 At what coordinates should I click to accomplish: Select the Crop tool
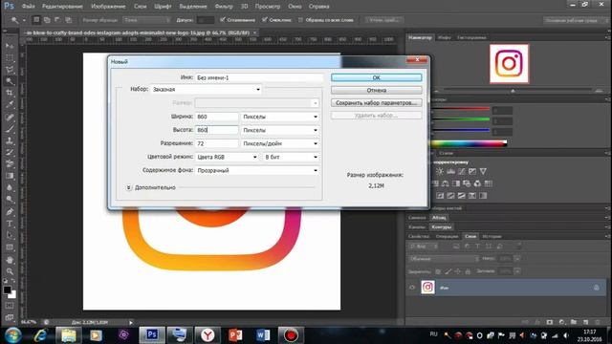point(10,93)
